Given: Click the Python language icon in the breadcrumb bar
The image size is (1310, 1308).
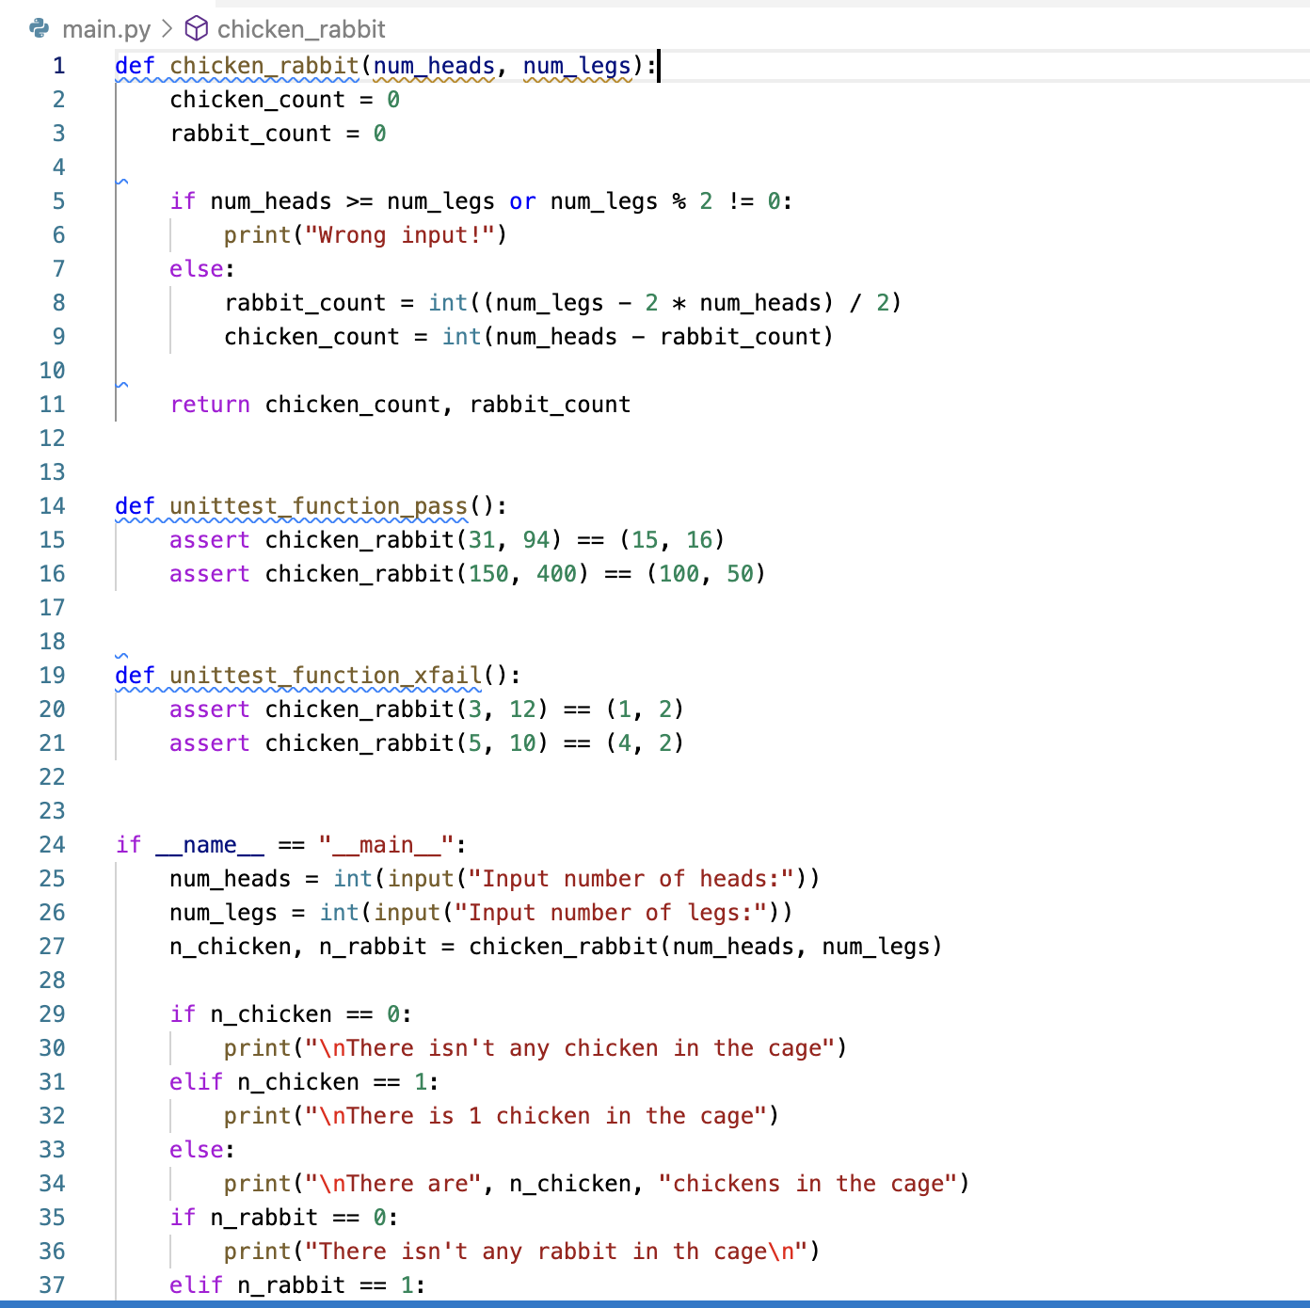Looking at the screenshot, I should (x=38, y=28).
